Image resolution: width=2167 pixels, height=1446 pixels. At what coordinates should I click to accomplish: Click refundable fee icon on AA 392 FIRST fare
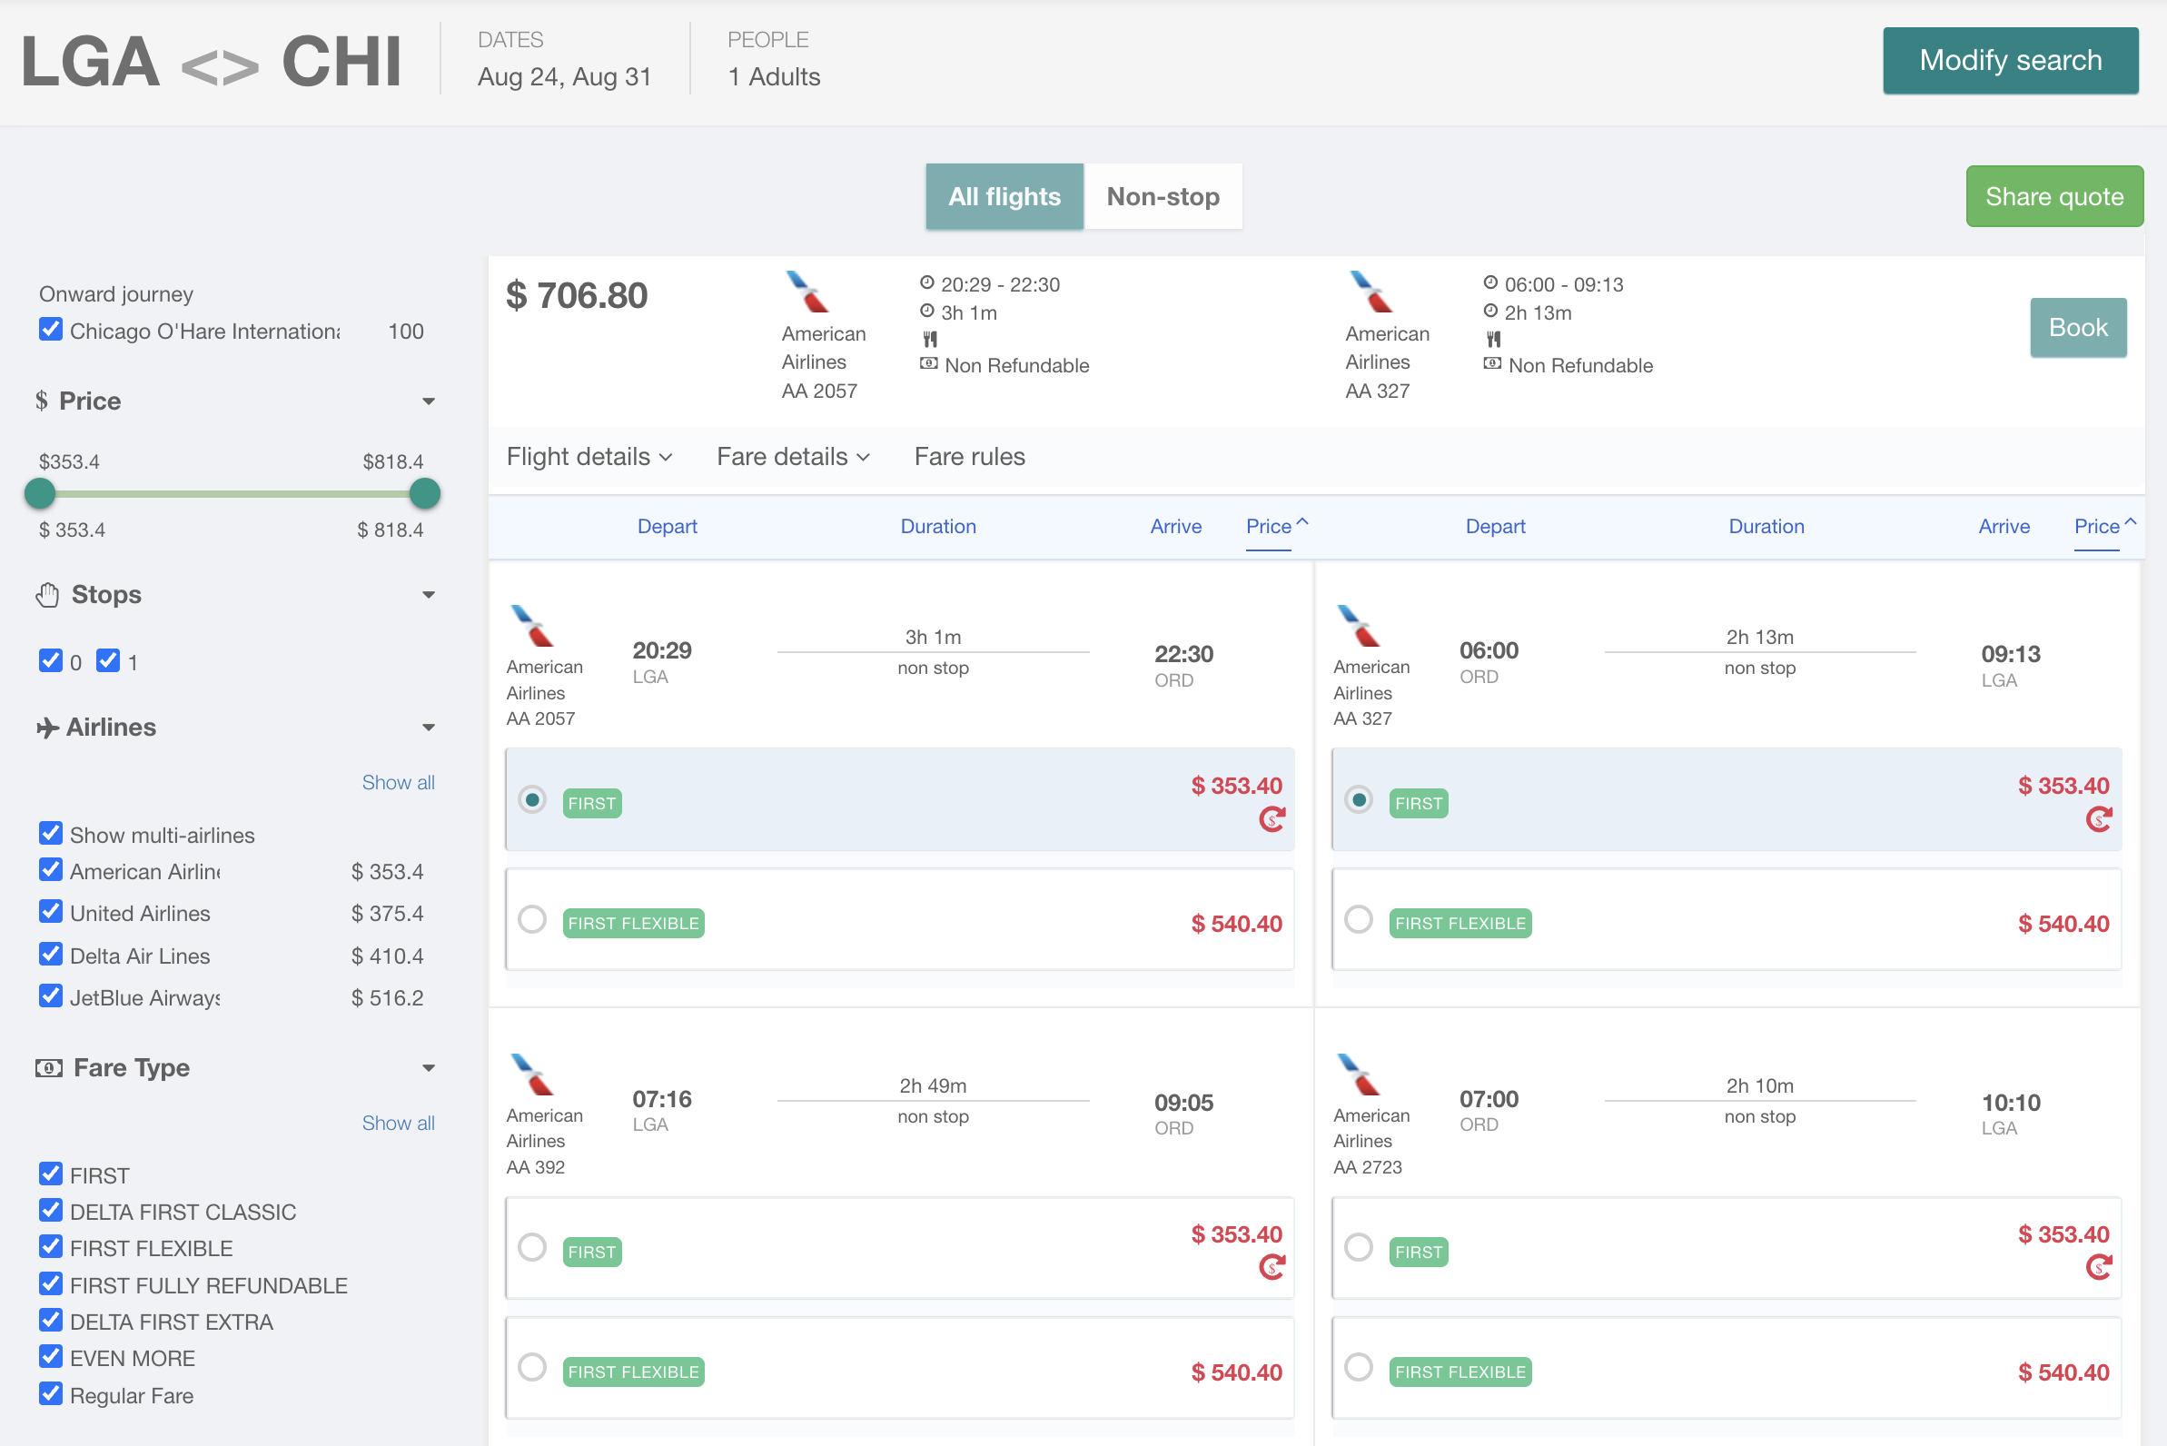point(1272,1267)
